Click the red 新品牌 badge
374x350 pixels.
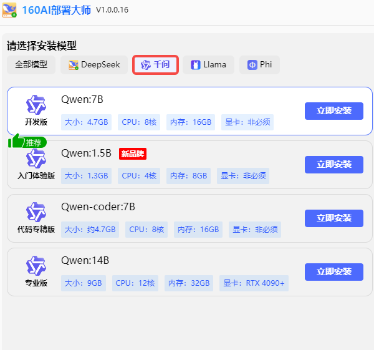(x=133, y=153)
